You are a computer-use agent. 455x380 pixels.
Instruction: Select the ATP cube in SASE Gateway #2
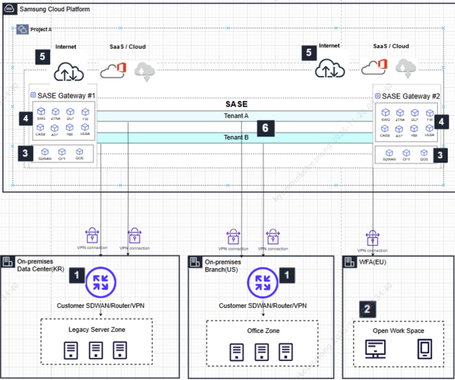[399, 129]
